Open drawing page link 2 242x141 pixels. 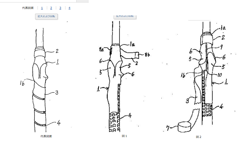point(51,8)
